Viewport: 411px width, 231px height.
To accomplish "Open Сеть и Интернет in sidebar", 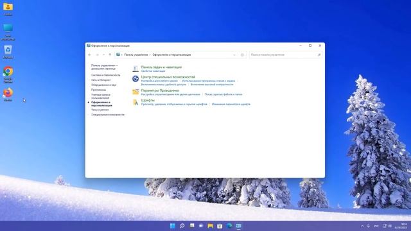I will (x=101, y=80).
